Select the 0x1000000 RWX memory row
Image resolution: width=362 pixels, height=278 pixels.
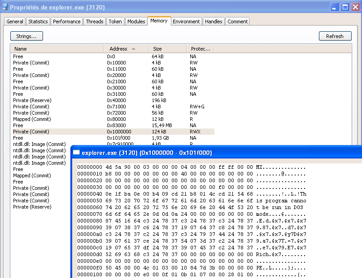click(112, 132)
